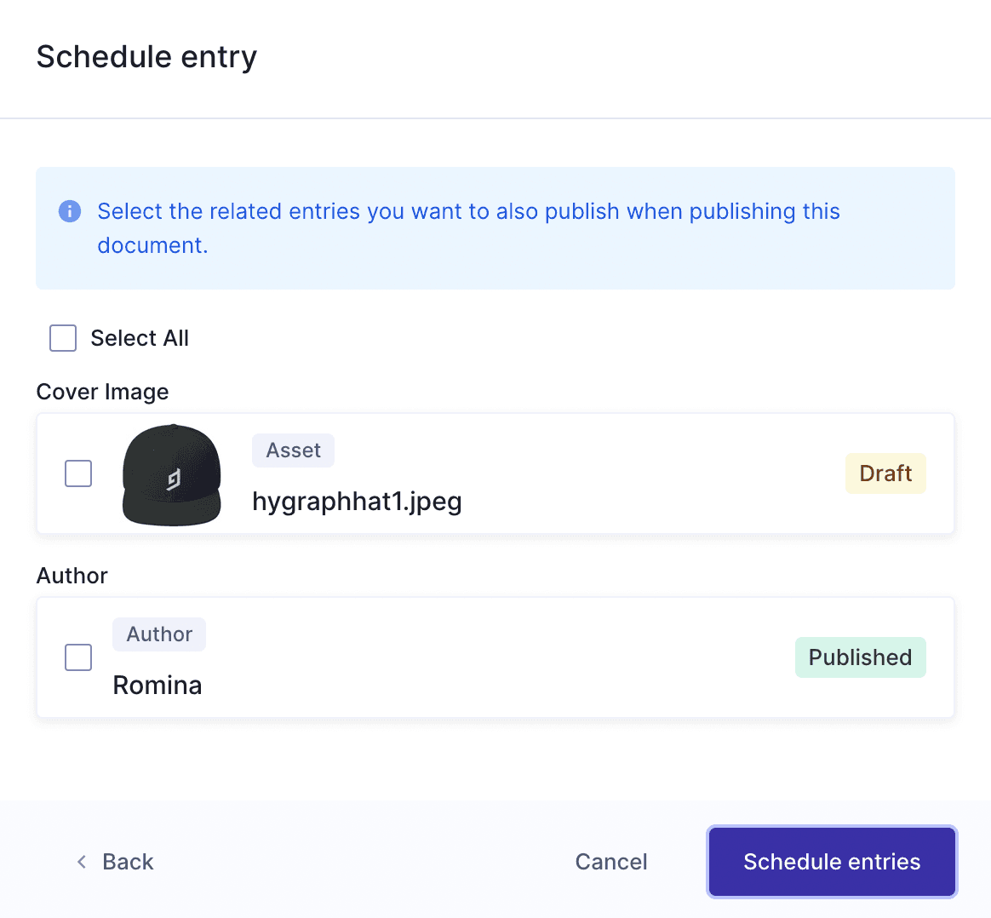Click the informational banner about related entries

495,228
